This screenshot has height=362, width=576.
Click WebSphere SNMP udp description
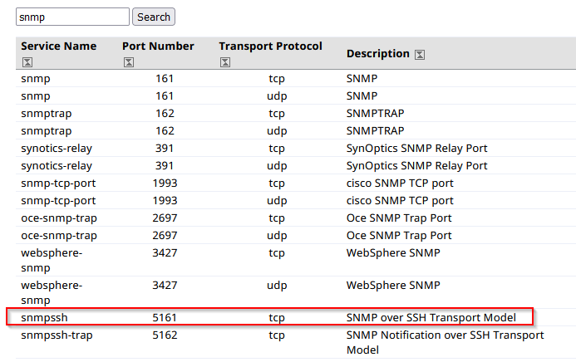click(x=393, y=286)
